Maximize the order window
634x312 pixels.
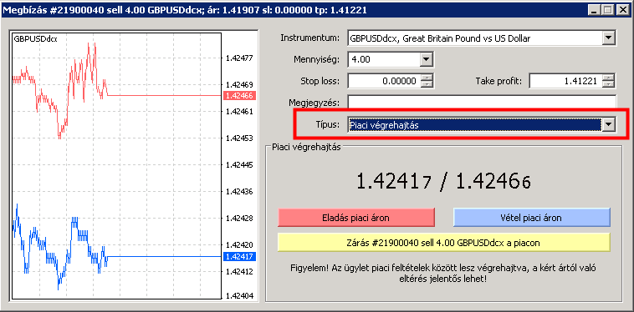point(608,10)
